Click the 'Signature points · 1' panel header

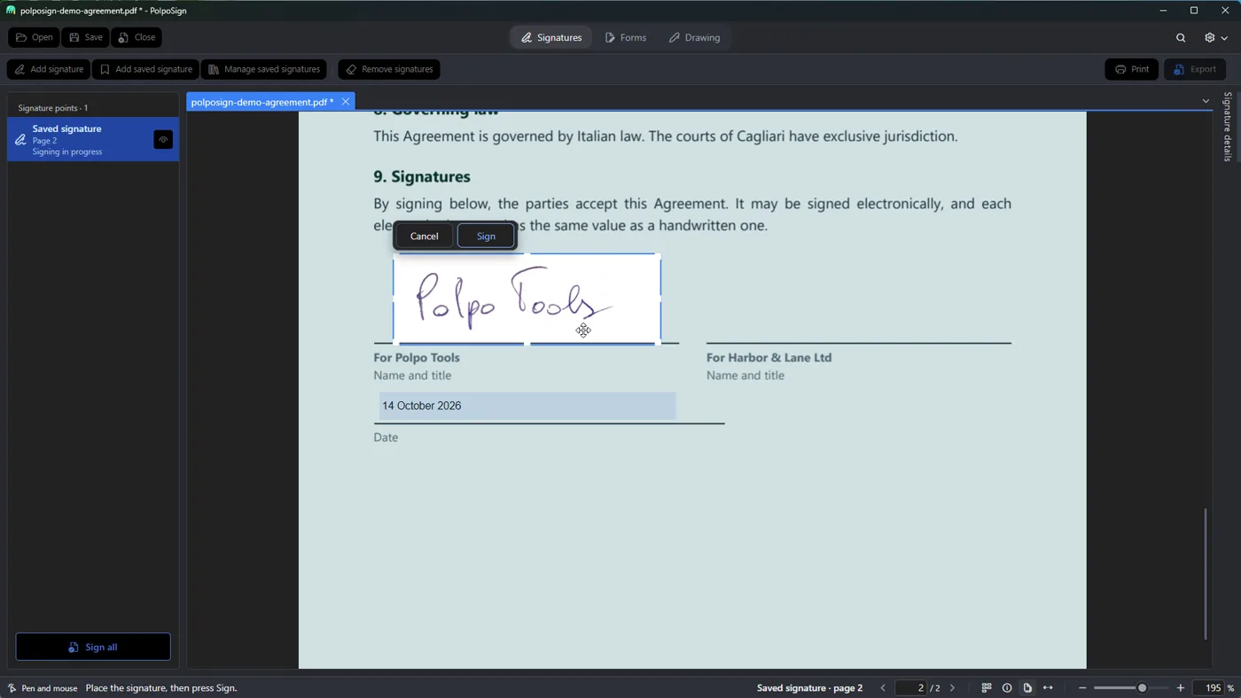click(x=53, y=108)
